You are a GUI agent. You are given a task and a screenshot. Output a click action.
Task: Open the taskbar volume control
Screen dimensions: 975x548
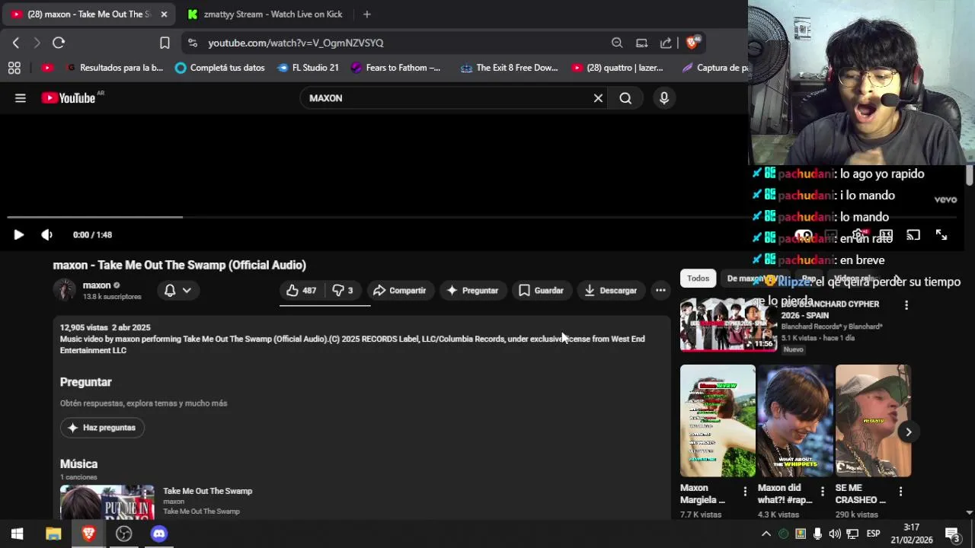click(x=835, y=534)
